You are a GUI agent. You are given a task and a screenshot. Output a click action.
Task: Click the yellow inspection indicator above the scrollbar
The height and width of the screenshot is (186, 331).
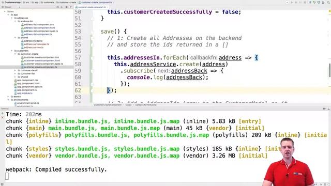point(329,11)
